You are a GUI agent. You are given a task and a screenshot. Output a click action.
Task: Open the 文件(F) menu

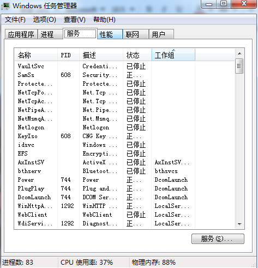(15, 20)
